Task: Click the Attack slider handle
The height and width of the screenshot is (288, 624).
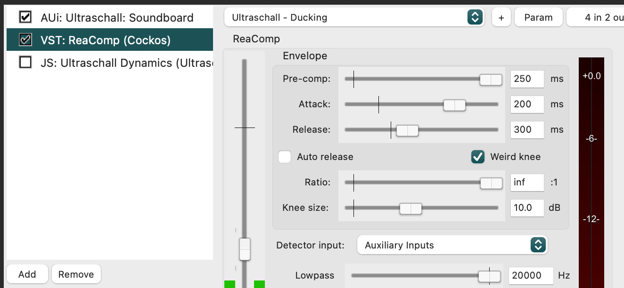Action: 454,105
